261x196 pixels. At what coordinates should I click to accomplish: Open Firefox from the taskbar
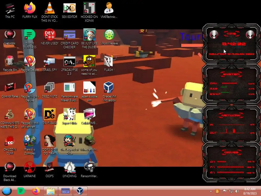36,191
